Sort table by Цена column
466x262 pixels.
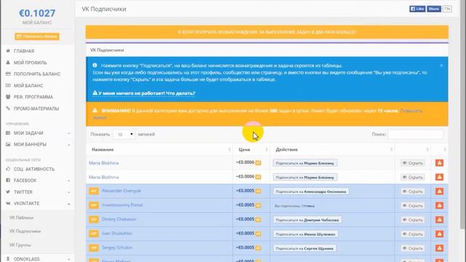(251, 149)
